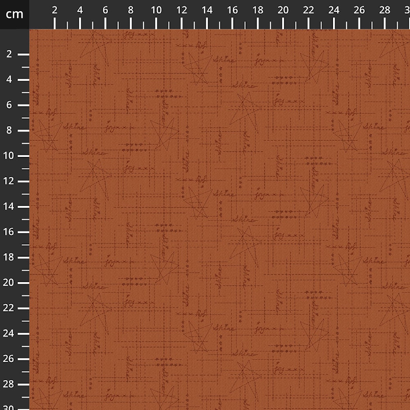410x410 pixels.
Task: Click the rust orange fabric swatch
Action: click(219, 219)
